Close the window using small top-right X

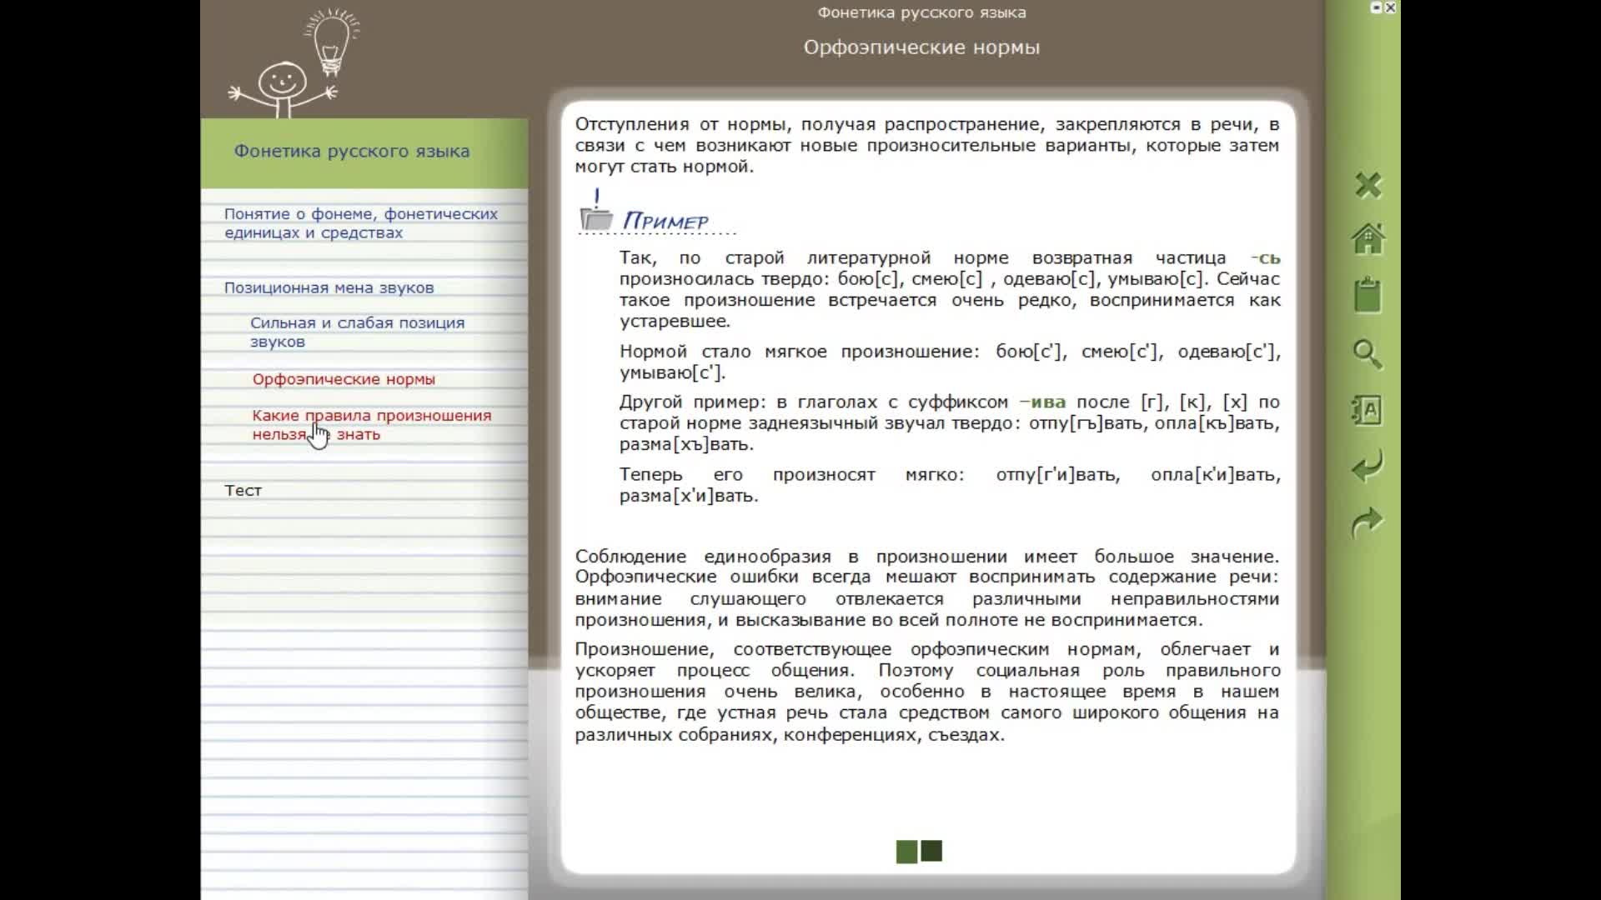click(x=1390, y=7)
